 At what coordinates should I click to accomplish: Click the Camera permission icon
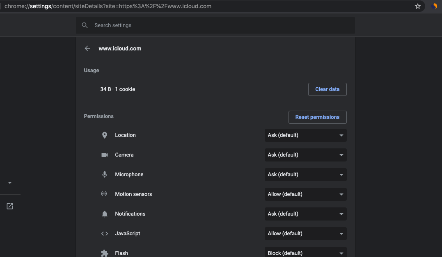(105, 155)
